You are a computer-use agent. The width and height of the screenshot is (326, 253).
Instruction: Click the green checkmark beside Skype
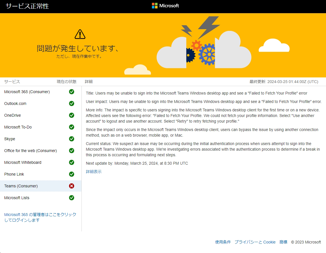point(72,139)
